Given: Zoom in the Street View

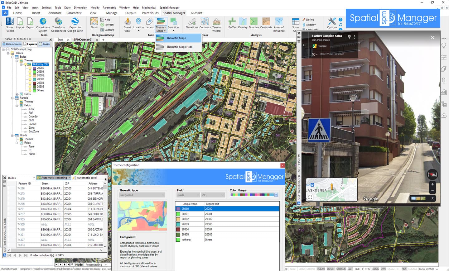Looking at the screenshot, I should (x=432, y=184).
